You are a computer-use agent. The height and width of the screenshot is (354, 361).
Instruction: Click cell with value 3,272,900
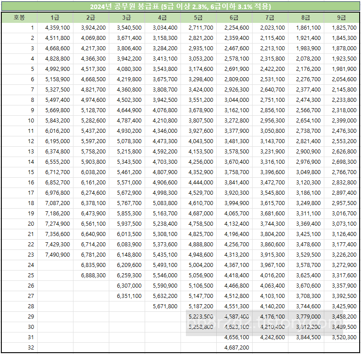click(x=341, y=265)
